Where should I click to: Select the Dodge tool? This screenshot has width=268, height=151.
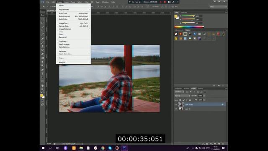tap(42, 66)
